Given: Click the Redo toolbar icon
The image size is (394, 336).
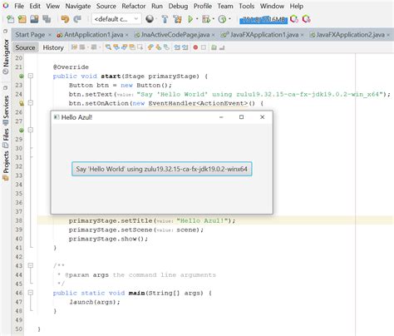Looking at the screenshot, I should click(x=77, y=19).
